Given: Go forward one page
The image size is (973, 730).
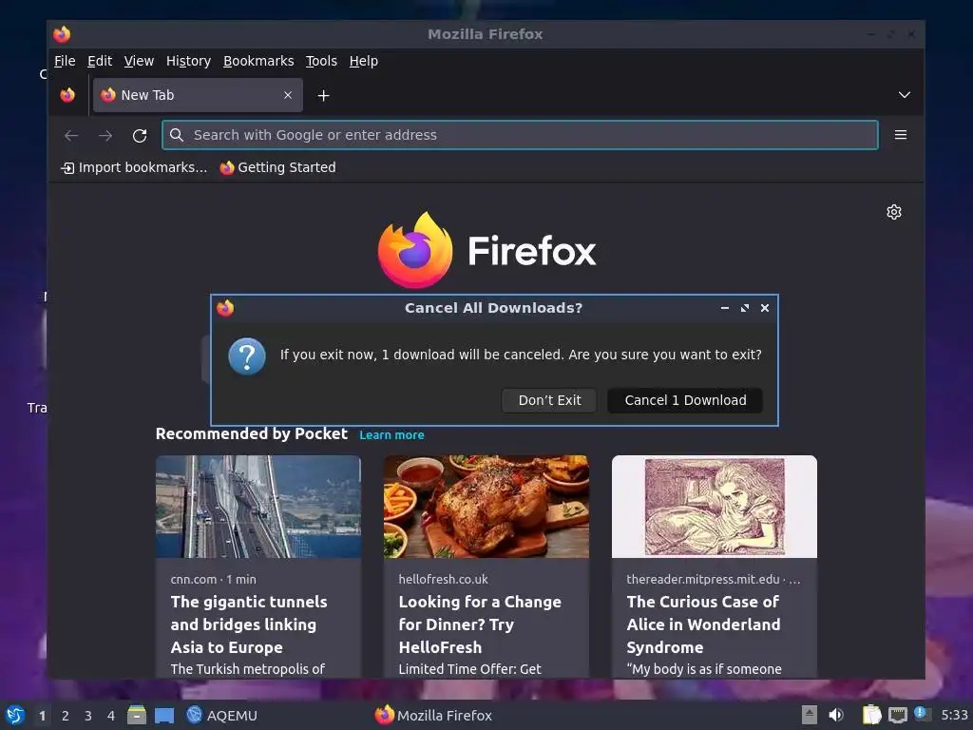Looking at the screenshot, I should click(x=105, y=135).
